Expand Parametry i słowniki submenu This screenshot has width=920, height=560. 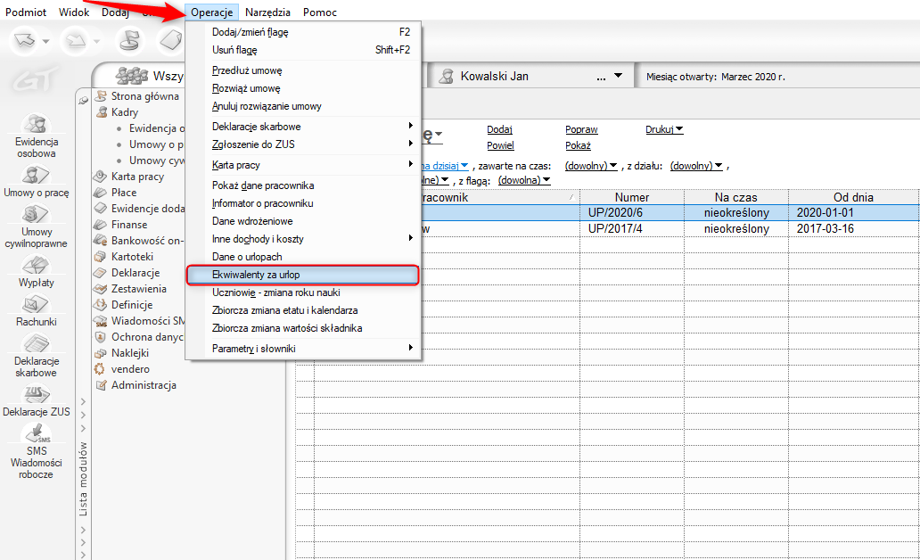pos(410,347)
